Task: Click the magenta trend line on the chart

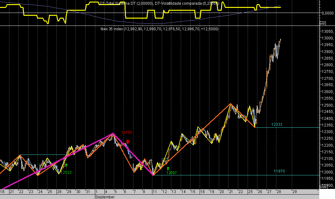Action: click(79, 148)
